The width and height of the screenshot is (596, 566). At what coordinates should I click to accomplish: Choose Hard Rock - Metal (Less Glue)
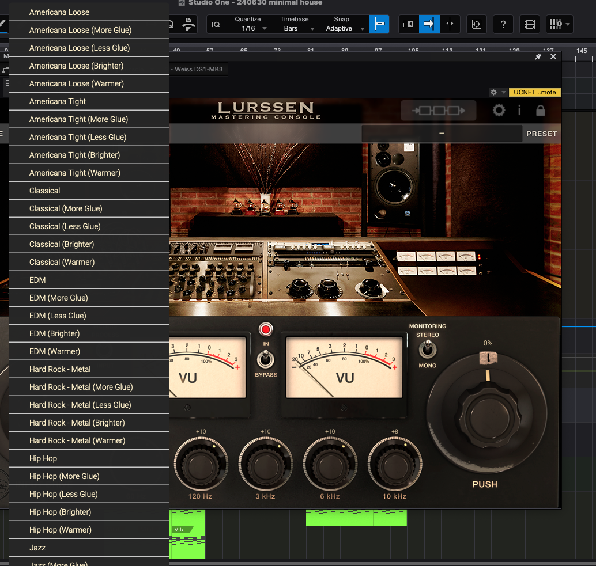89,405
